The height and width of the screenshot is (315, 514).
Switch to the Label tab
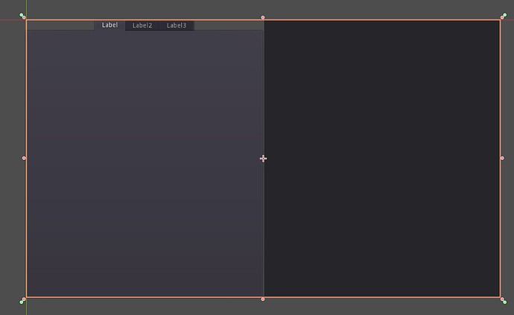pyautogui.click(x=110, y=25)
